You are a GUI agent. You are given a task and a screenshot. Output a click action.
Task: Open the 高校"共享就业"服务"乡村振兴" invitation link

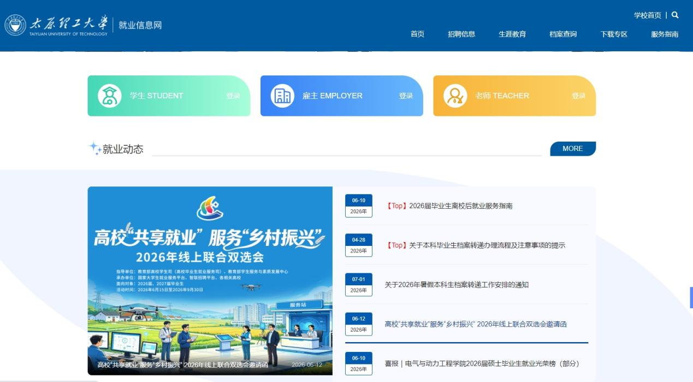[476, 324]
